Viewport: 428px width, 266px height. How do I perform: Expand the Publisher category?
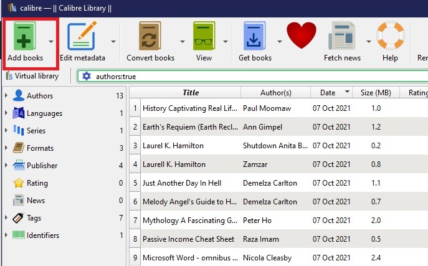[x=6, y=165]
